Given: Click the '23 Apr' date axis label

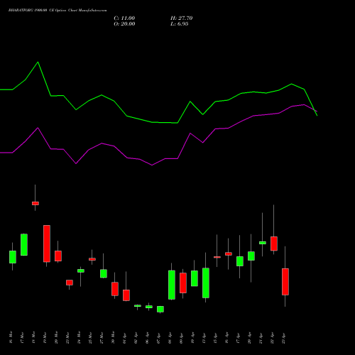Looking at the screenshot, I should 283,338.
